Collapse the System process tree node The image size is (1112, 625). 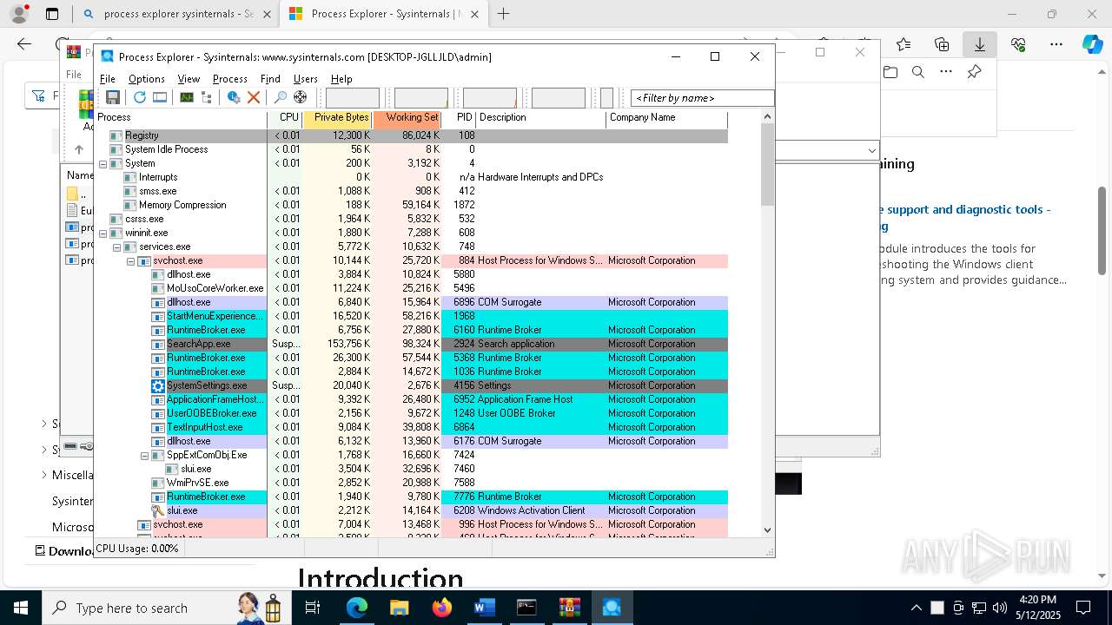pos(103,163)
